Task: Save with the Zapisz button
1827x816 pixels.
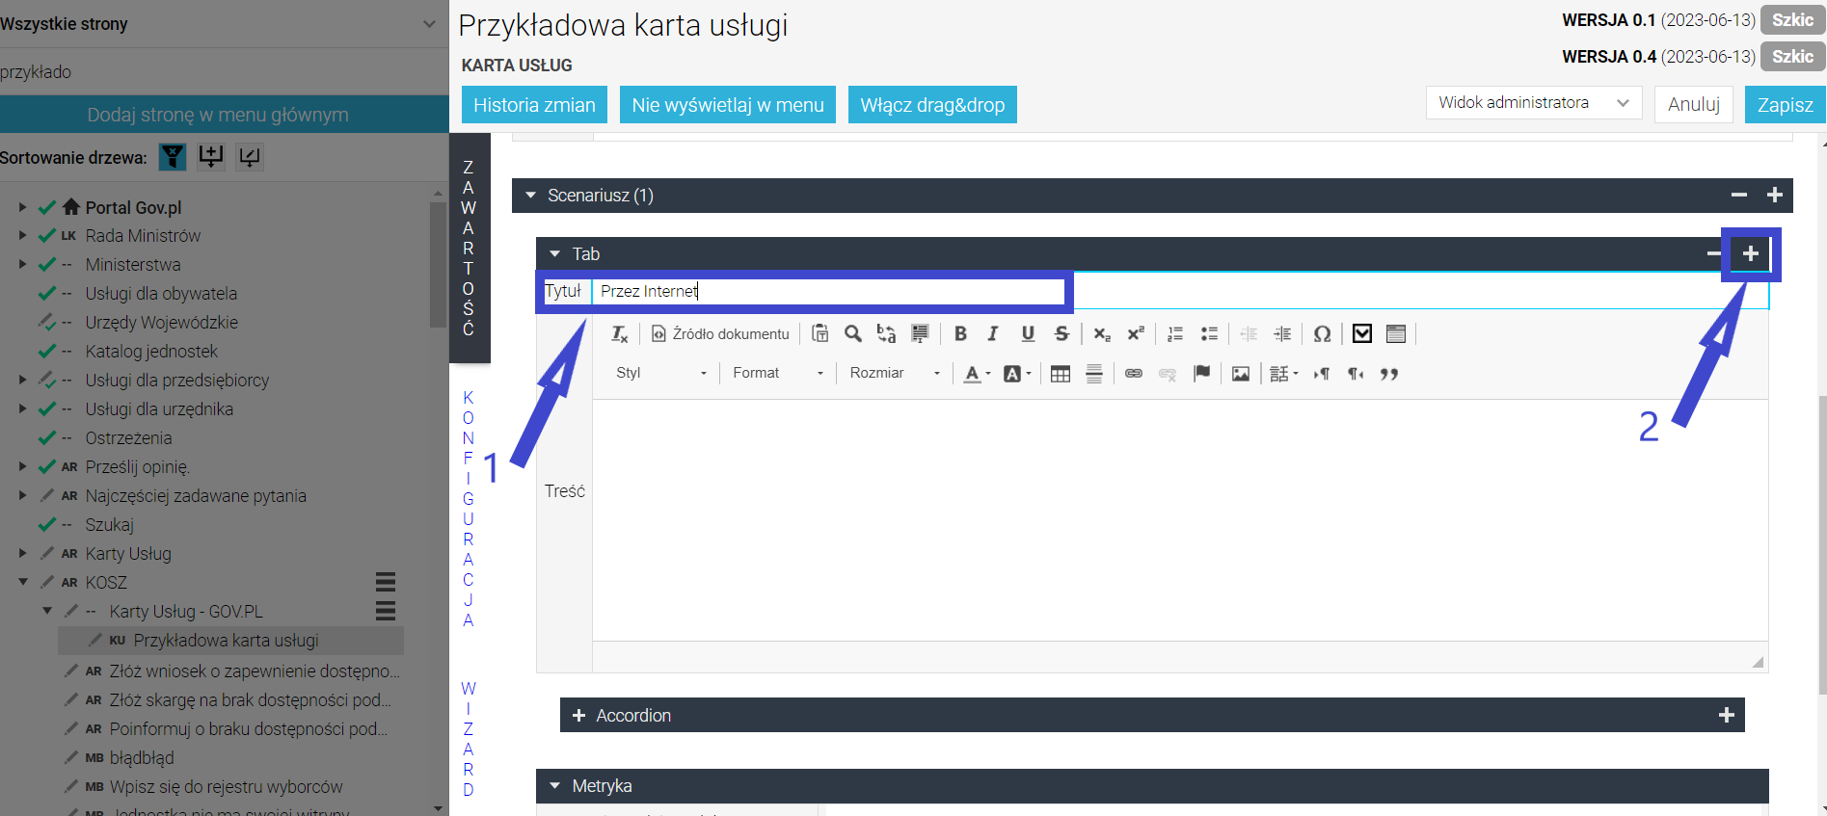Action: 1785,104
